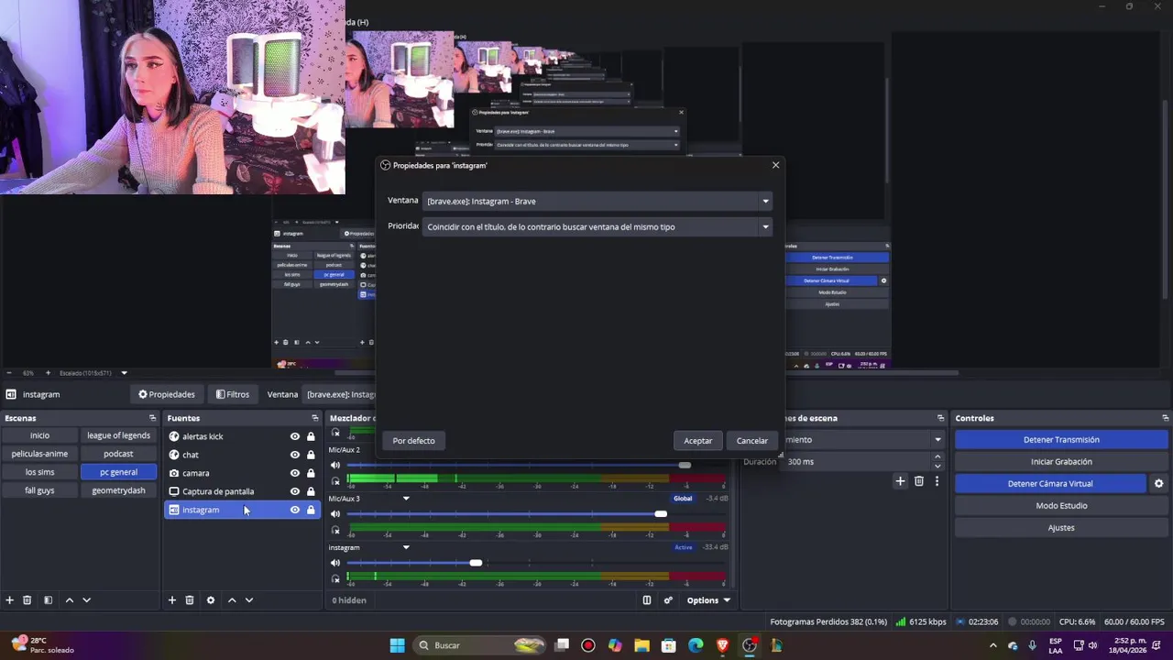Click Iniciar Grabación button
This screenshot has height=660, width=1173.
(x=1061, y=462)
